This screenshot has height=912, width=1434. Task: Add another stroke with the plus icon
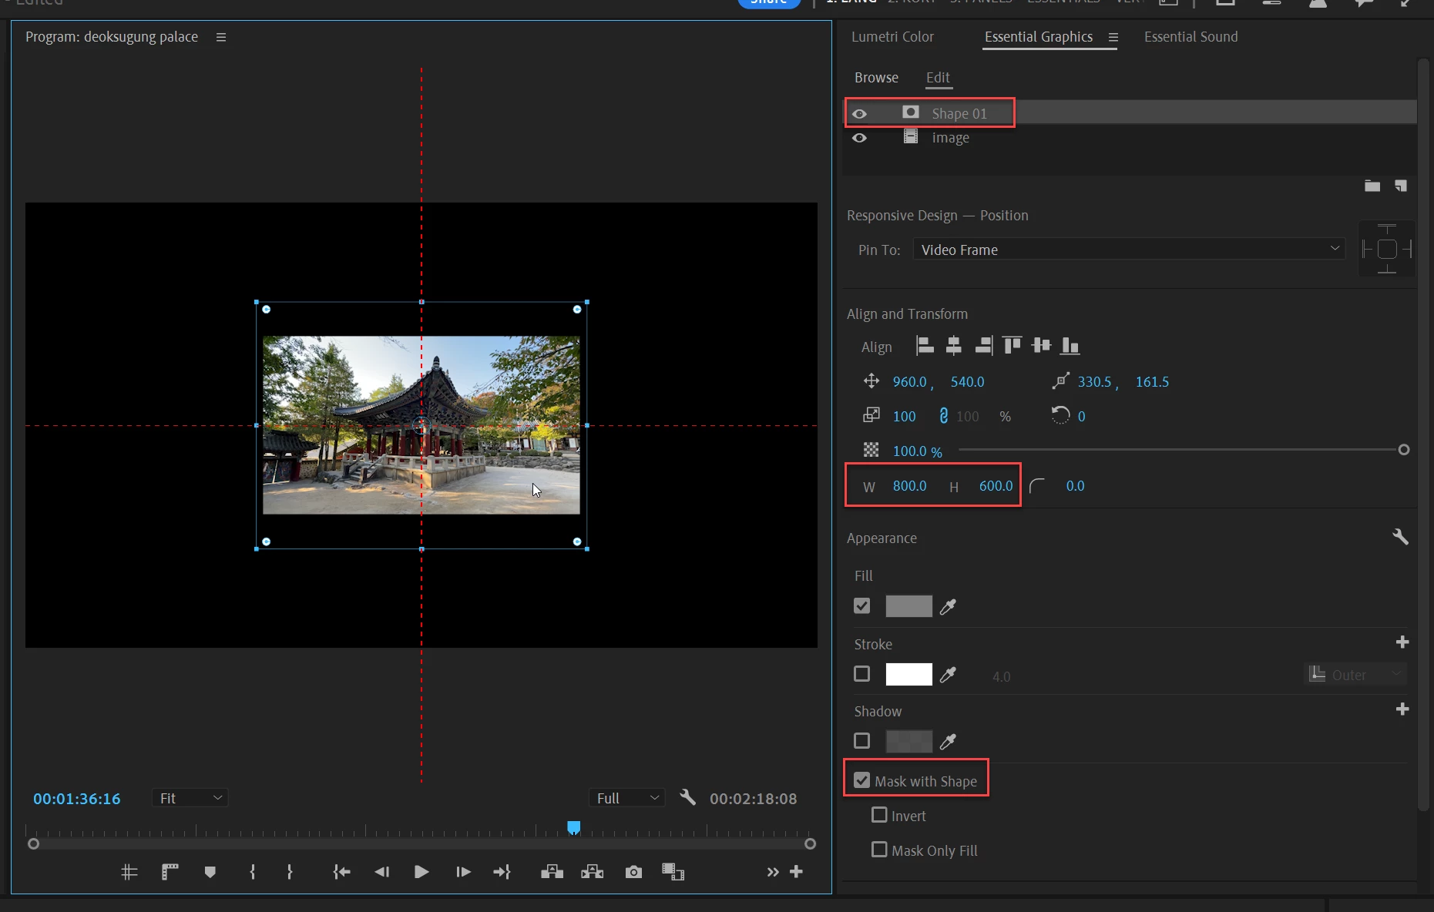1402,642
